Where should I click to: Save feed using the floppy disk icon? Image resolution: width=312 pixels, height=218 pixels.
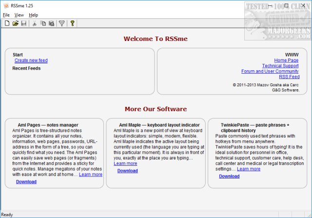tap(24, 23)
